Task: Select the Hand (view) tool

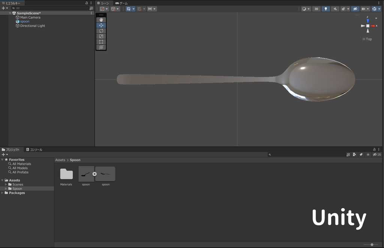Action: 101,19
